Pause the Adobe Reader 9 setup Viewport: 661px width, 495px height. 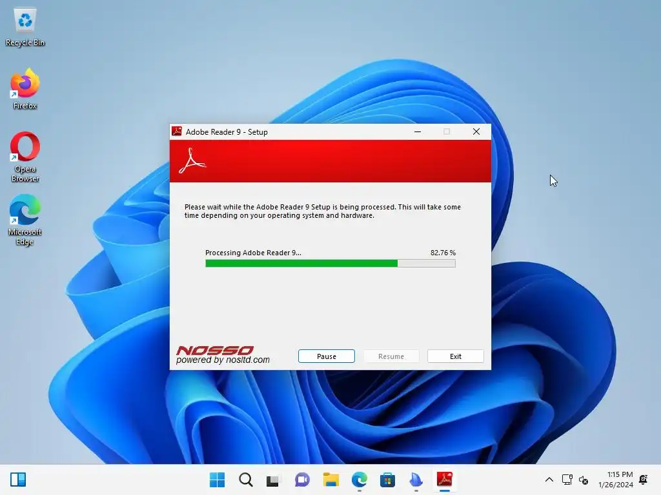click(326, 356)
